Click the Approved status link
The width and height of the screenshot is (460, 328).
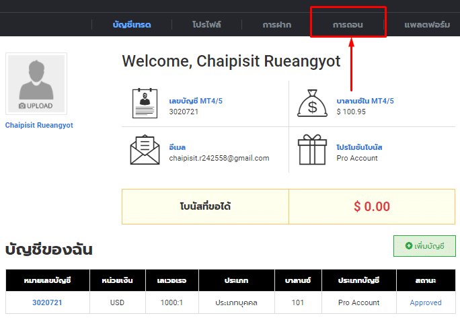426,302
